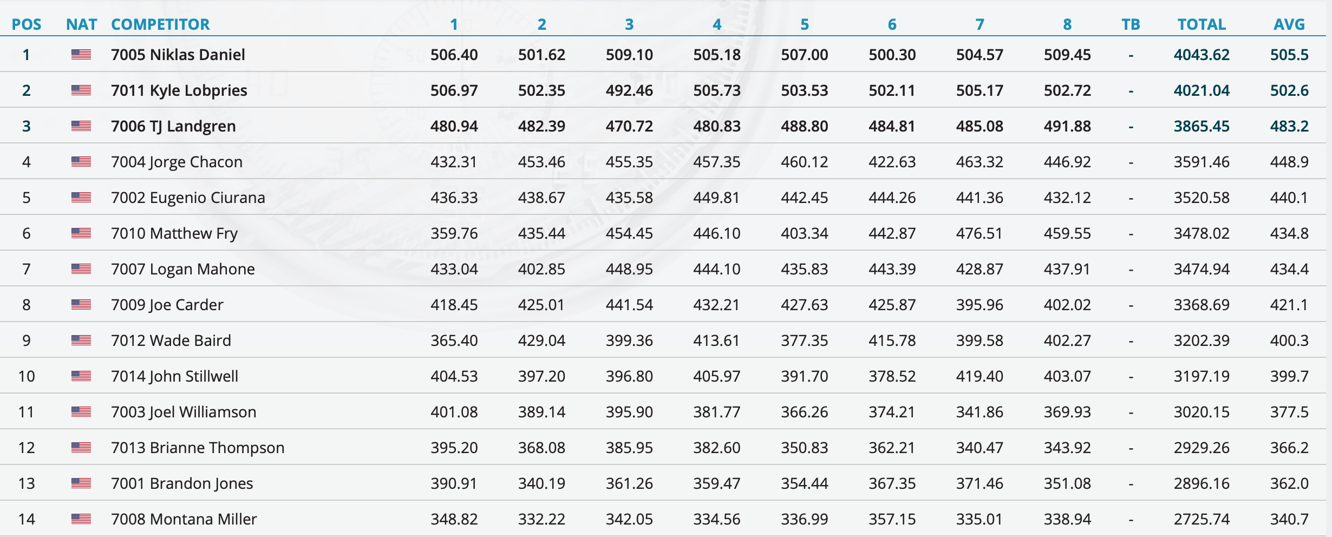This screenshot has height=537, width=1332.
Task: Click the flag in Joel Williamson's row
Action: [x=81, y=411]
